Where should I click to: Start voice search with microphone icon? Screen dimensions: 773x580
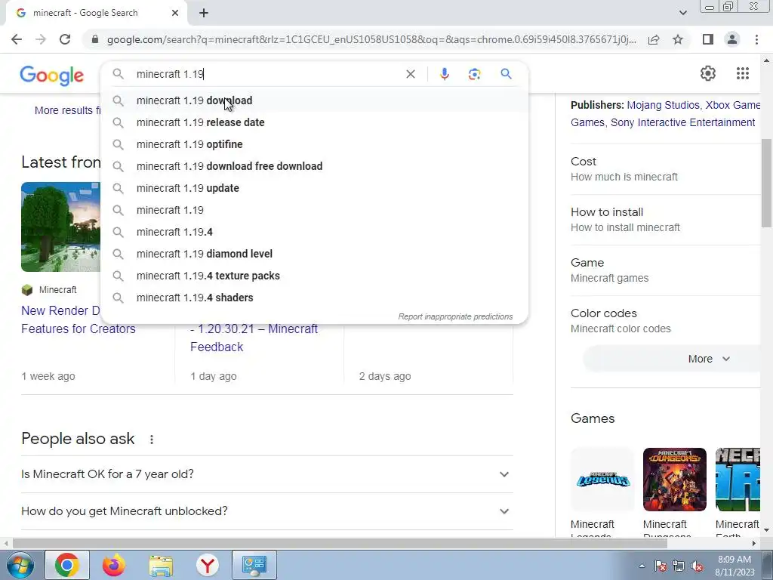(x=444, y=74)
